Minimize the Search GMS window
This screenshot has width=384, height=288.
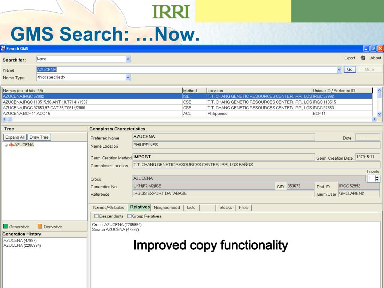click(x=366, y=48)
